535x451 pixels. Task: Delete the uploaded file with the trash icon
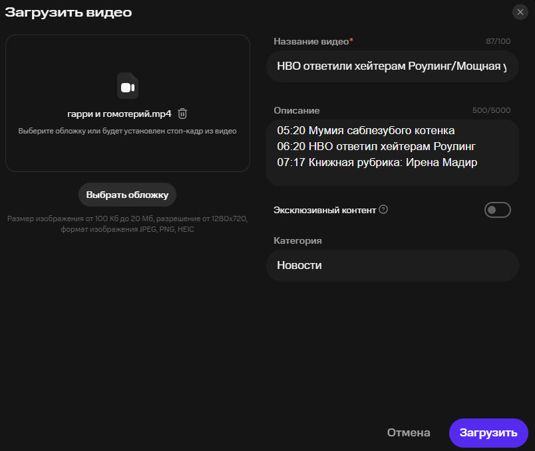coord(182,114)
